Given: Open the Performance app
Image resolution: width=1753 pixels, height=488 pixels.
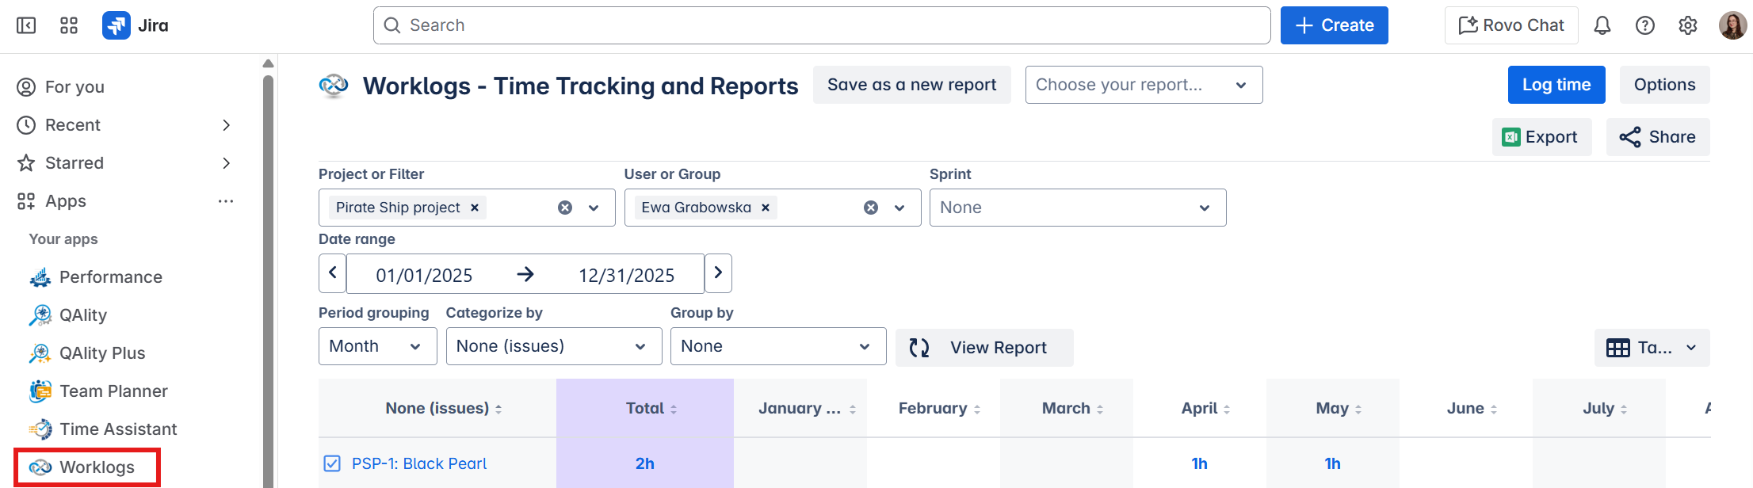Looking at the screenshot, I should (x=111, y=277).
